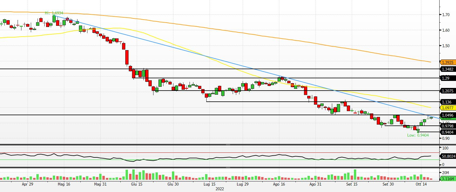Select the 'Lug 15' date label
This screenshot has width=456, height=192.
(x=210, y=184)
